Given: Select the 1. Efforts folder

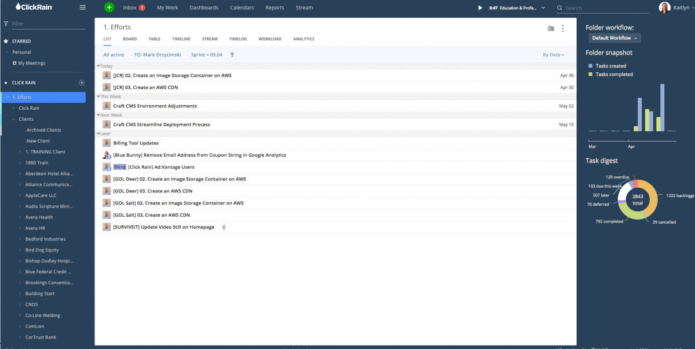Looking at the screenshot, I should pyautogui.click(x=43, y=97).
